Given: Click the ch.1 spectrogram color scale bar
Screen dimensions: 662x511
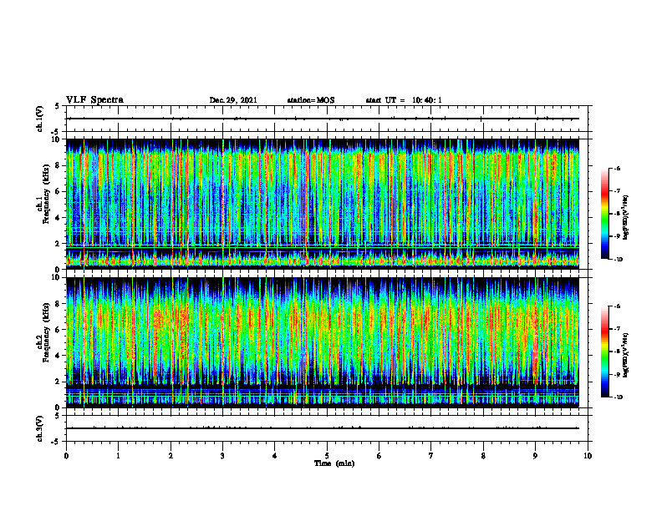Looking at the screenshot, I should 604,214.
